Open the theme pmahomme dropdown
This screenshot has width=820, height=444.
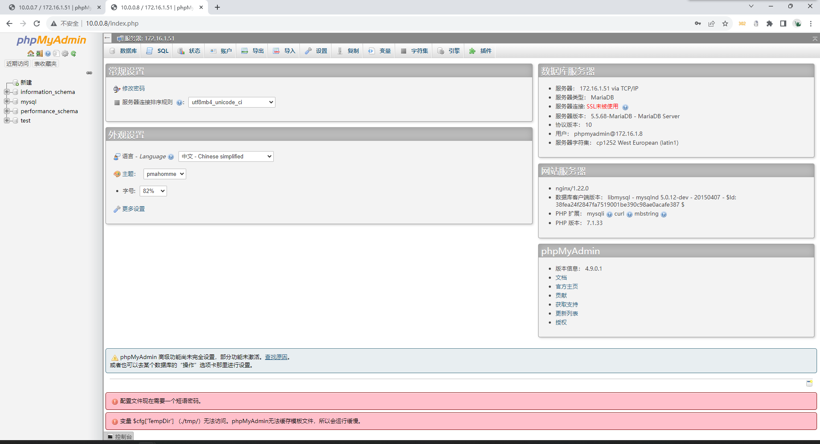(x=165, y=174)
